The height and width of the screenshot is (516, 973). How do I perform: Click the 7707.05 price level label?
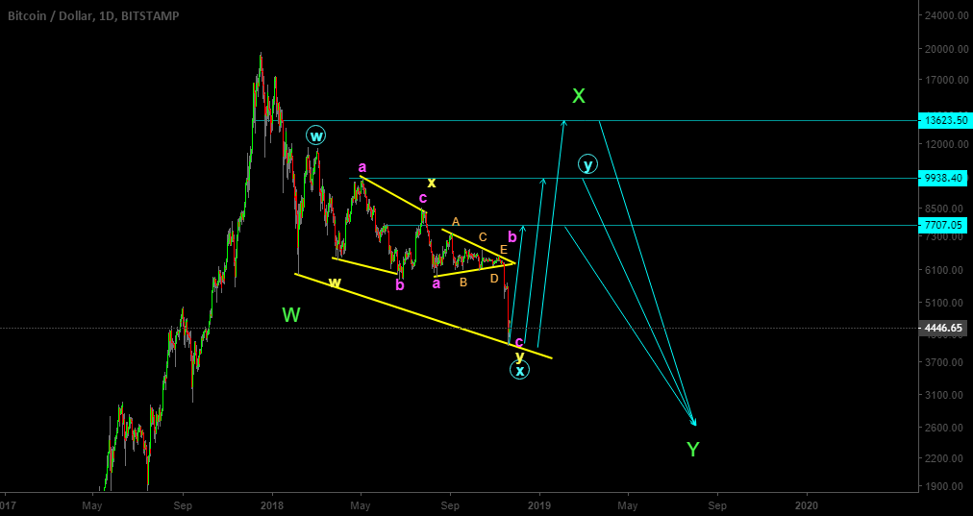(x=942, y=225)
